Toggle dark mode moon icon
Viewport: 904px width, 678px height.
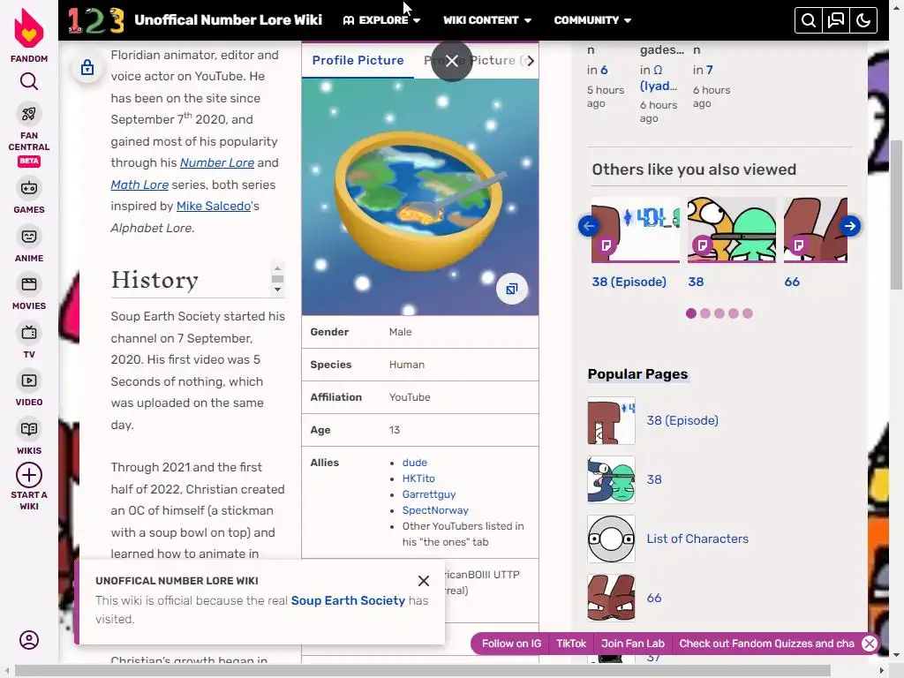[x=863, y=21]
